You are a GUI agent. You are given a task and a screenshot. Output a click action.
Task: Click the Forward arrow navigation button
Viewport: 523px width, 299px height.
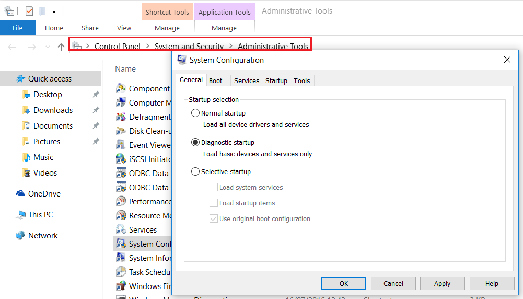[32, 47]
